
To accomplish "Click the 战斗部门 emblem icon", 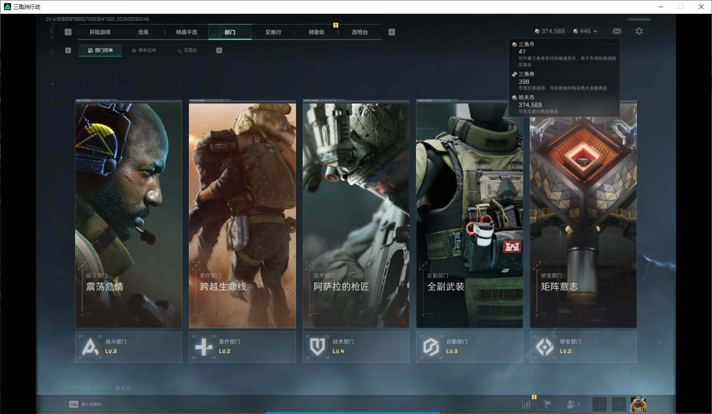I will 90,347.
